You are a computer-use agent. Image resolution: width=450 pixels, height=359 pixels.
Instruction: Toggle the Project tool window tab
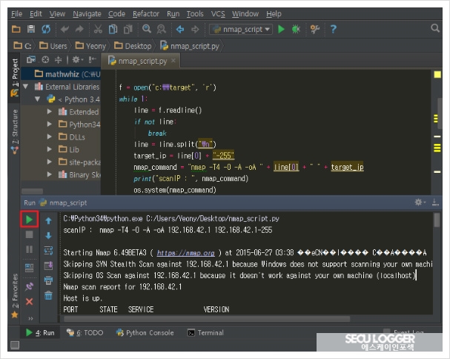[x=15, y=78]
